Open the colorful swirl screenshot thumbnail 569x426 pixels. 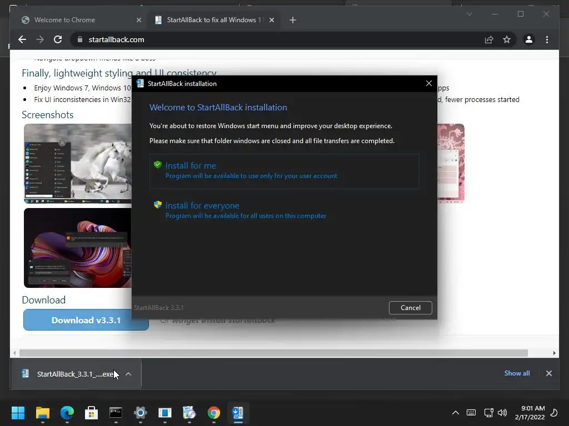pos(78,248)
